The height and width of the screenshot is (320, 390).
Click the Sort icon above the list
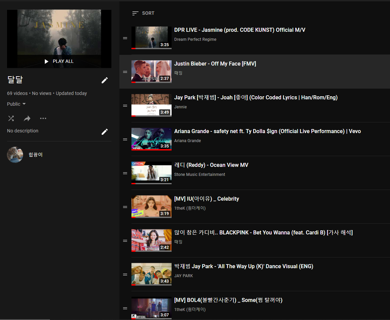coord(135,13)
